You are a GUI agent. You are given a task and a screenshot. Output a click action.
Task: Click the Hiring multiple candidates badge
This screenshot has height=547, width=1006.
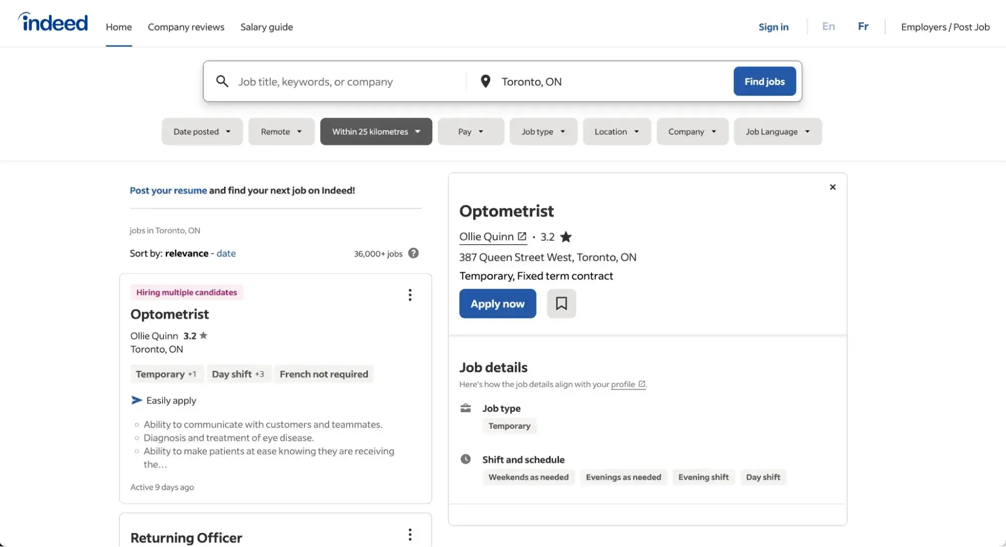pos(187,292)
